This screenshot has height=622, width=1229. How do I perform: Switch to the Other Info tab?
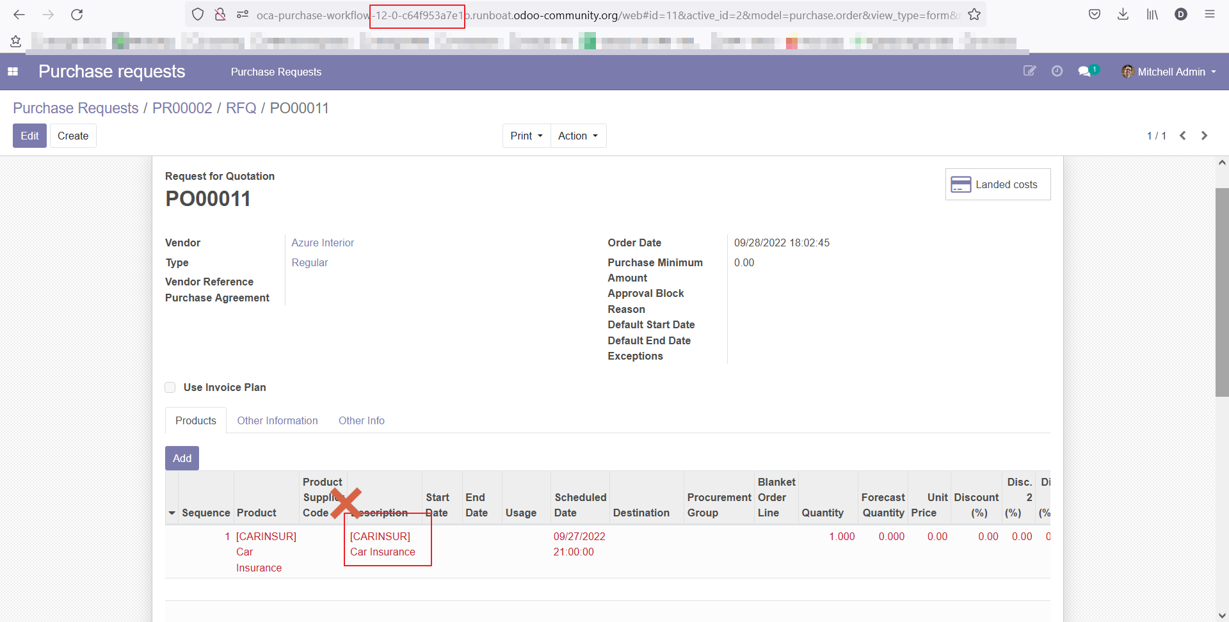[362, 420]
